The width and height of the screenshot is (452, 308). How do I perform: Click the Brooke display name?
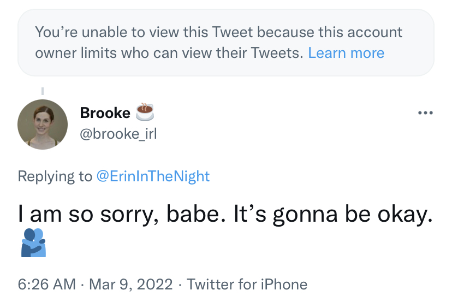[x=105, y=112]
